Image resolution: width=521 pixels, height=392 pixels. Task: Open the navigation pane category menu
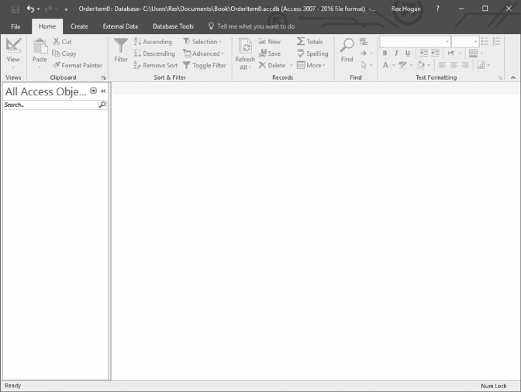tap(94, 91)
